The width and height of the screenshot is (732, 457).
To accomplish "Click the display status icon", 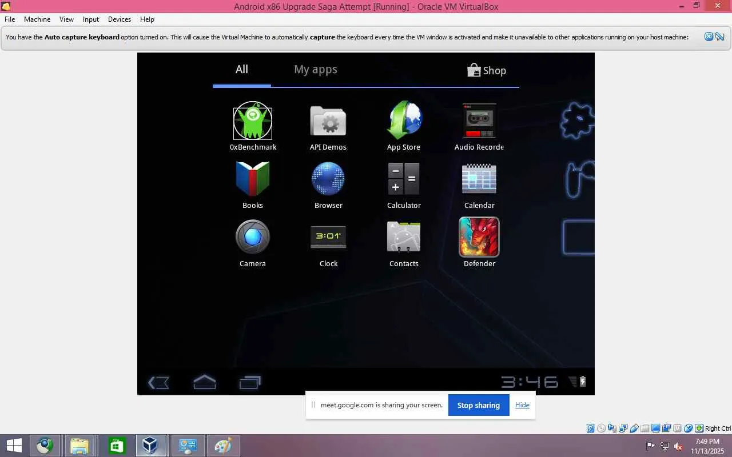I will click(656, 428).
